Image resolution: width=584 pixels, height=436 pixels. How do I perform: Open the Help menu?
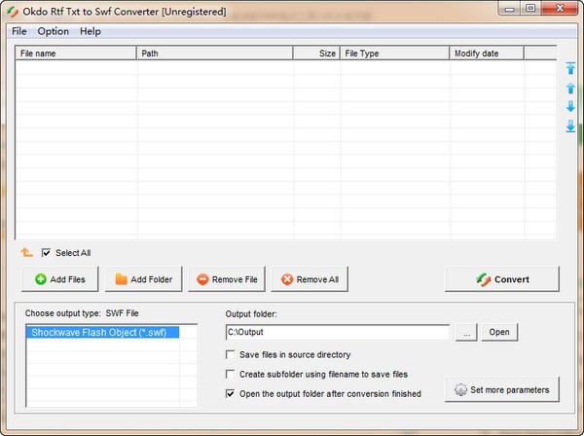tap(91, 31)
